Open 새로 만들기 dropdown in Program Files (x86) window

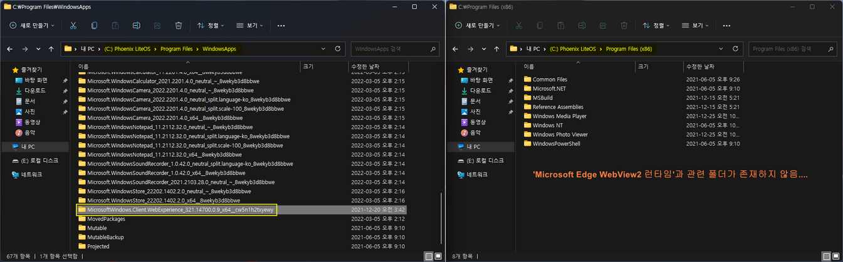[478, 26]
